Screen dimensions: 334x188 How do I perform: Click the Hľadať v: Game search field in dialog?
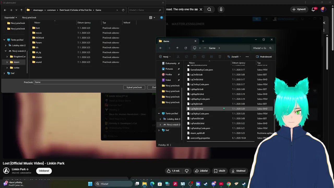[146, 10]
